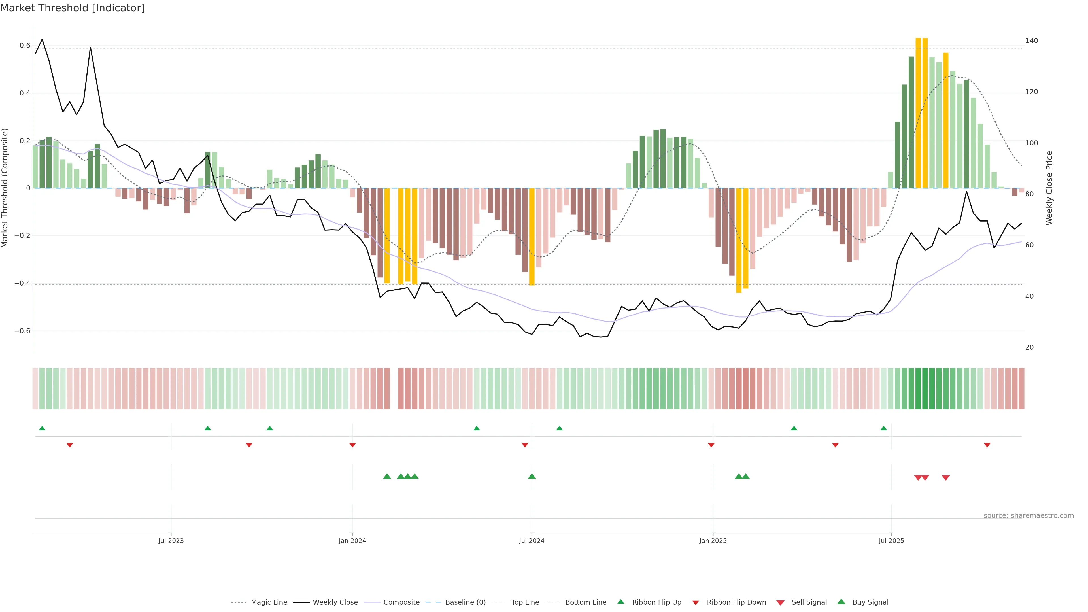Click the leftmost green Buy Signal triangle
Screen dimensions: 1088x612
(x=387, y=476)
